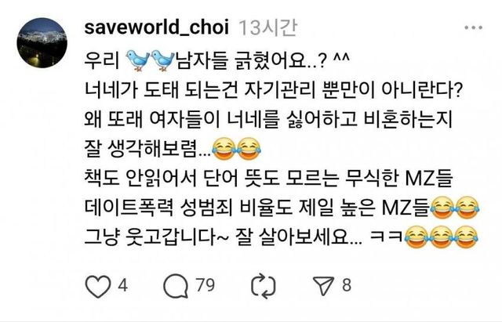Share the post with the paper plane icon
The image size is (502, 322).
[323, 285]
